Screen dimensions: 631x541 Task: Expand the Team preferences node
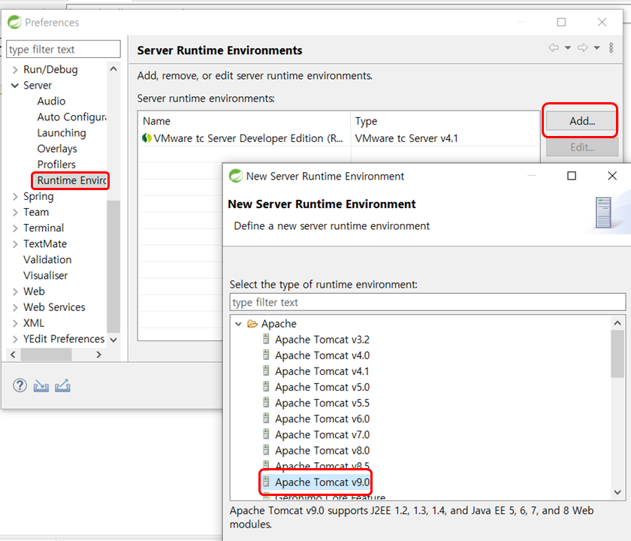[15, 212]
